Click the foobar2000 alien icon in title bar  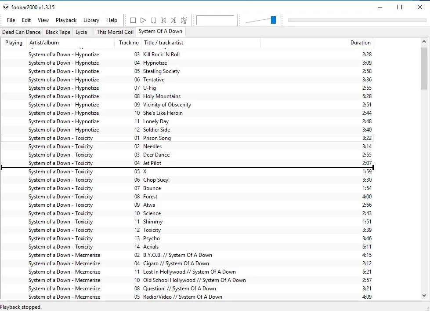tap(5, 7)
